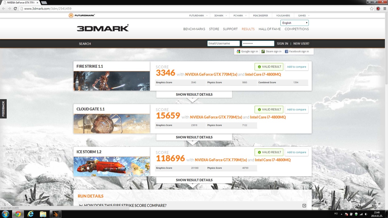
Task: Open Chrome from the taskbar
Action: pos(18,214)
